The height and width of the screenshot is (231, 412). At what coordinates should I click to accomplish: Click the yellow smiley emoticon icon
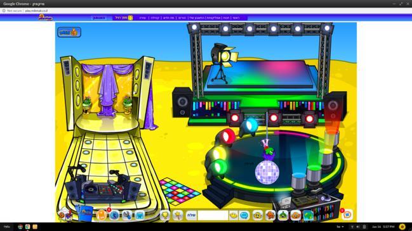pos(234,215)
